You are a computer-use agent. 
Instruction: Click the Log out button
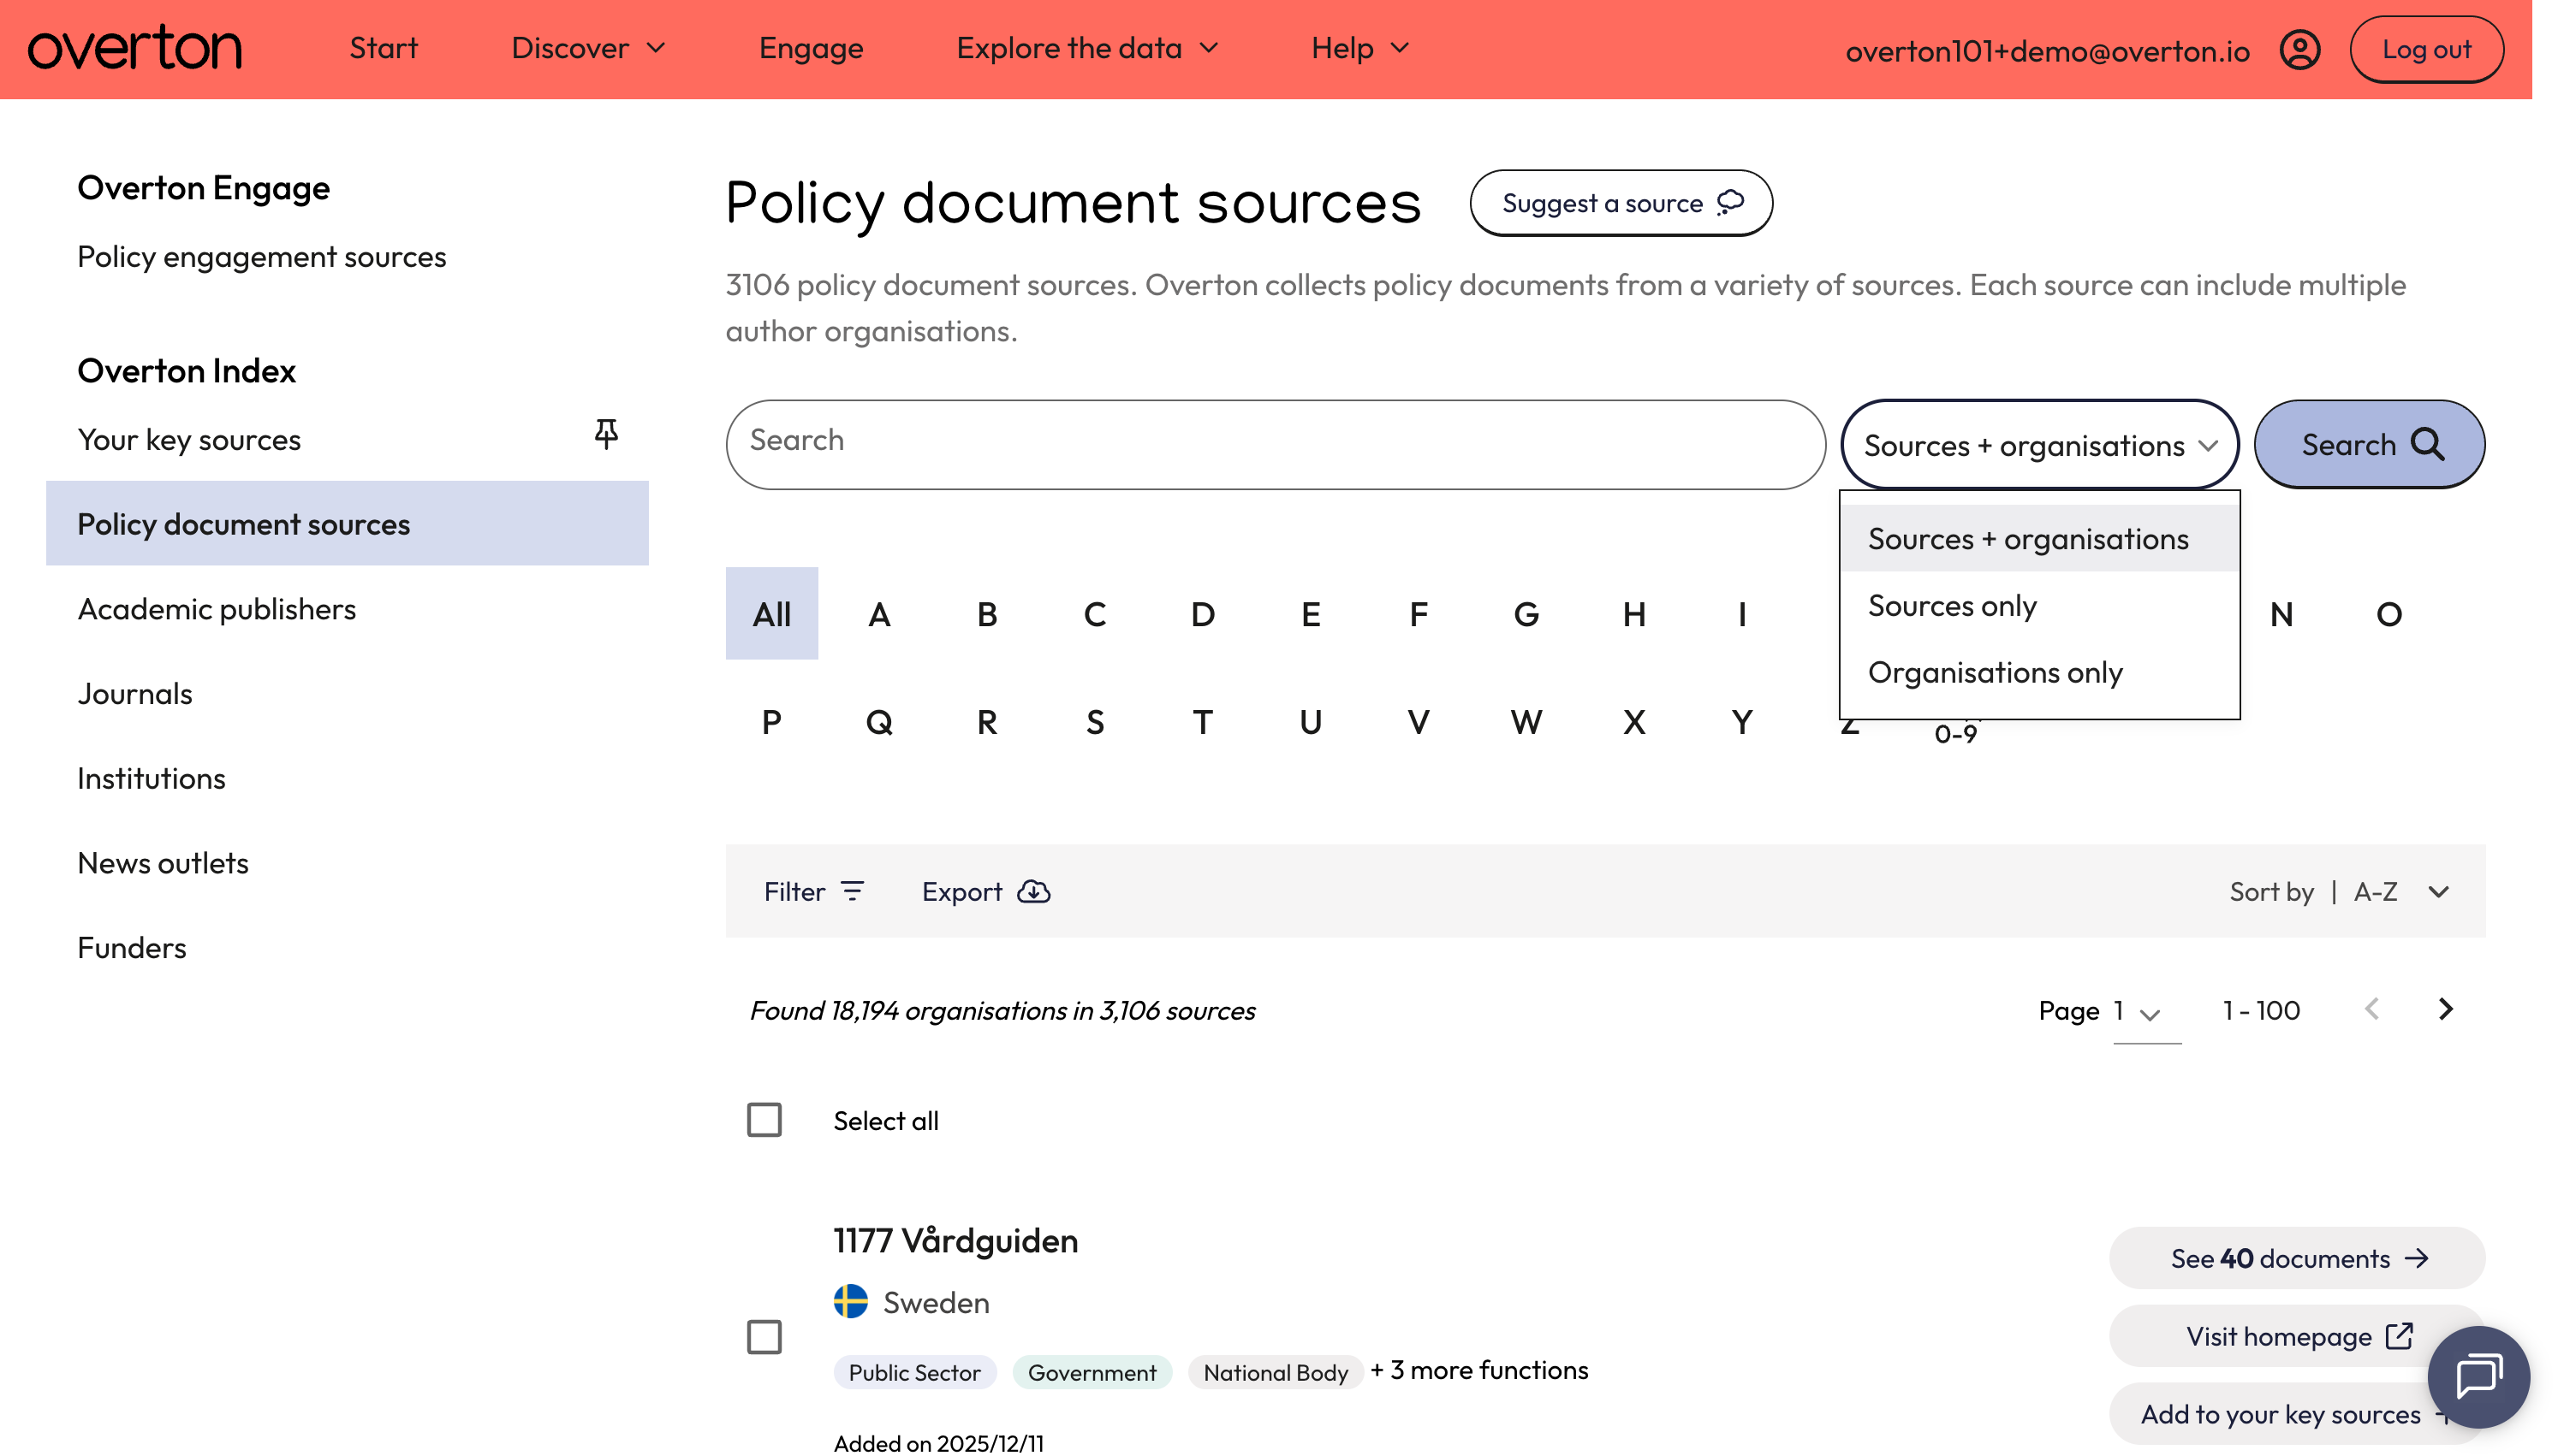click(x=2426, y=49)
